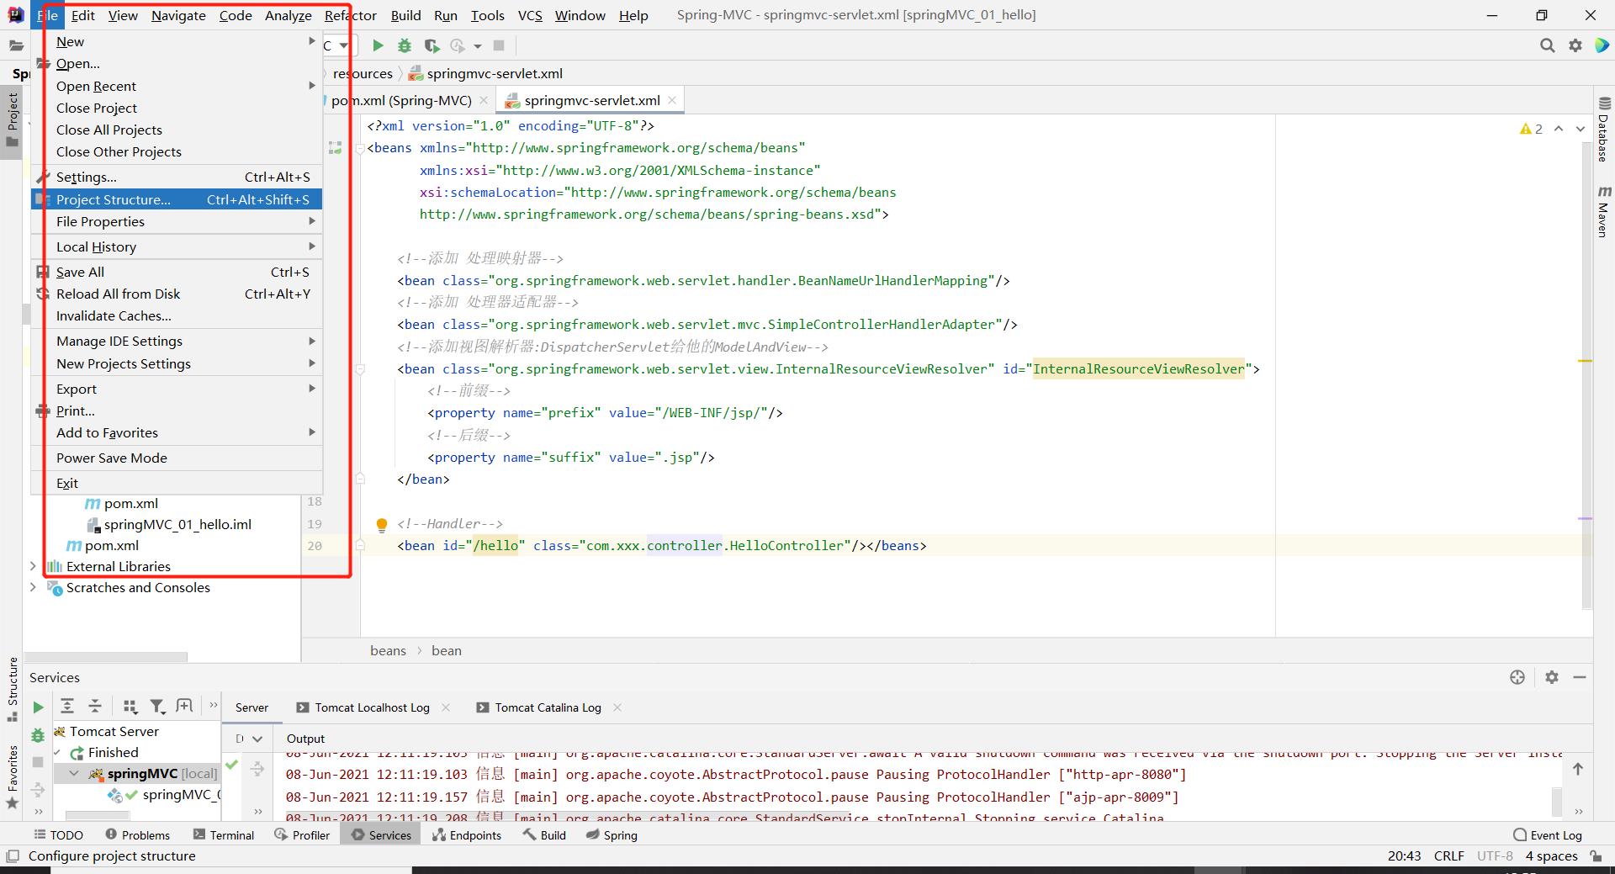Expand Open Recent submenu
Image resolution: width=1615 pixels, height=874 pixels.
177,86
